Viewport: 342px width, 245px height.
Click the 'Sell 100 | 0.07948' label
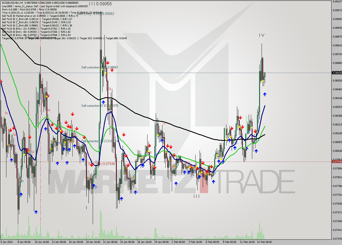click(102, 164)
